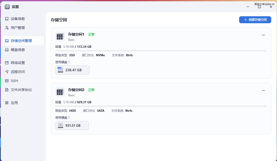Click the 238.47 GB SSD disk chip

[x=73, y=70]
